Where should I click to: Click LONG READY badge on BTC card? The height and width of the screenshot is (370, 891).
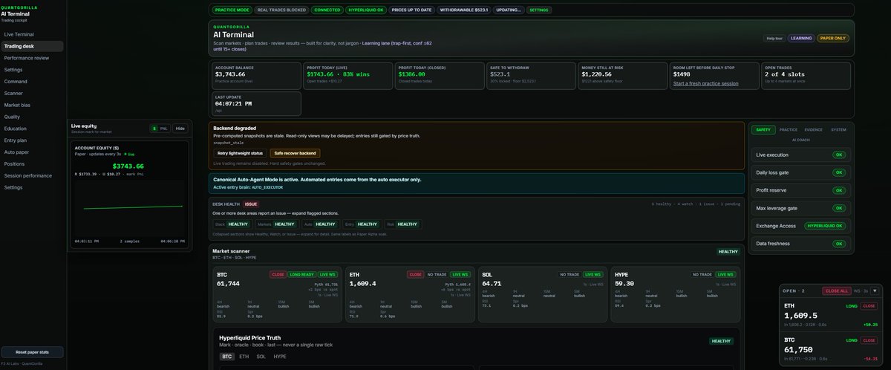click(x=301, y=274)
